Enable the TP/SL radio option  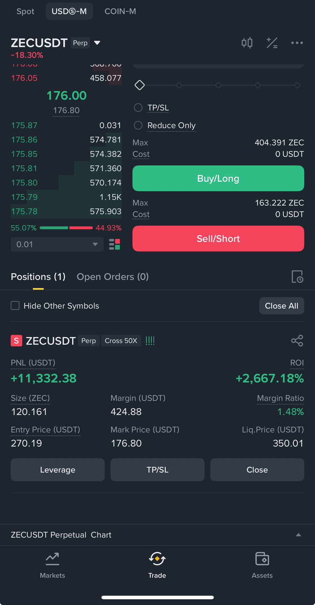tap(138, 108)
